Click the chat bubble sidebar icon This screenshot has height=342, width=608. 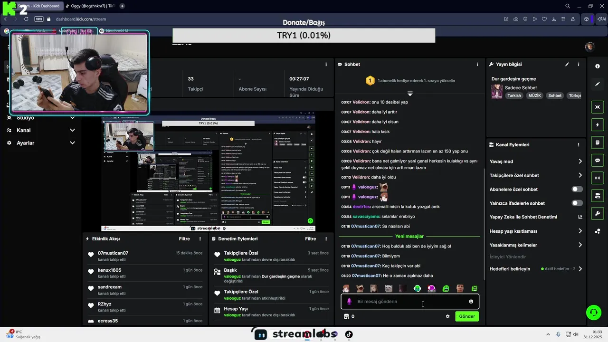pos(598,161)
